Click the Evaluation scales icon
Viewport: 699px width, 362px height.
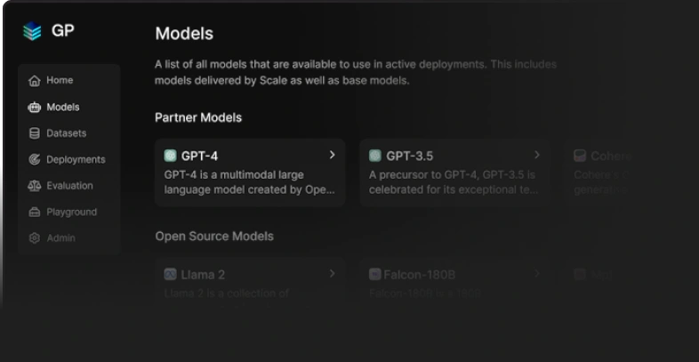point(35,186)
